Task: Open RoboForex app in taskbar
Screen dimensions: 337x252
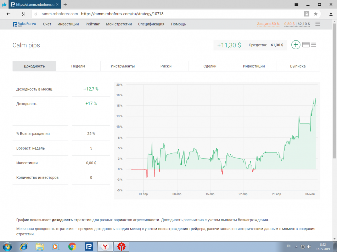Action: coord(89,247)
